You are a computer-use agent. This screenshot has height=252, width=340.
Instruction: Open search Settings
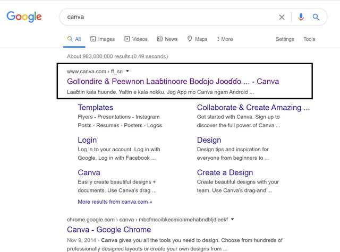(285, 39)
